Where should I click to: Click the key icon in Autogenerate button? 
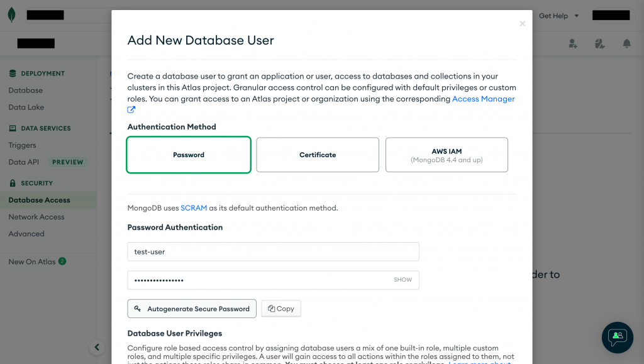(138, 309)
